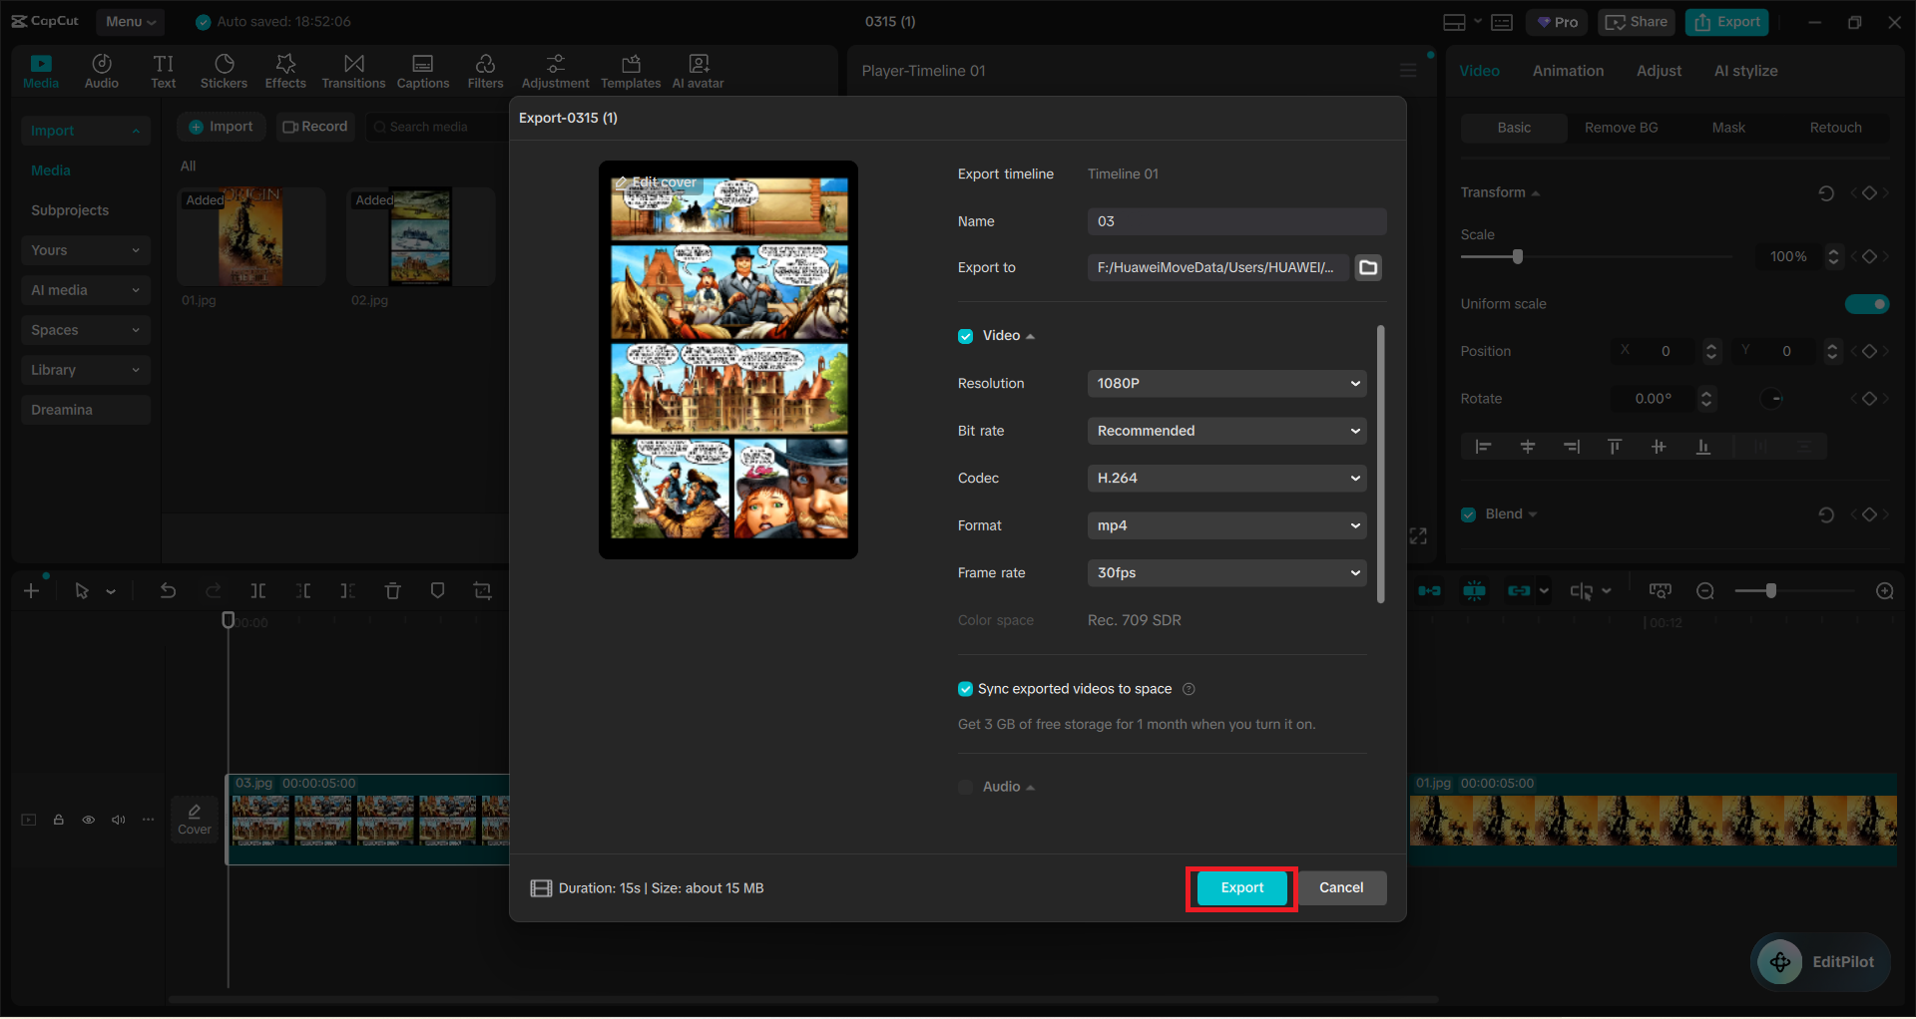Select the Effects tool
Screen dimensions: 1916x1019
(285, 70)
